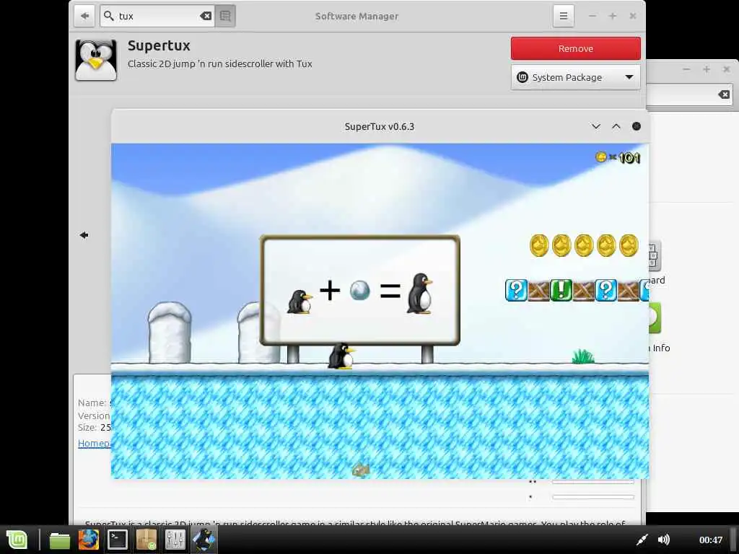
Task: Switch to Software Manager taskbar item
Action: click(146, 540)
